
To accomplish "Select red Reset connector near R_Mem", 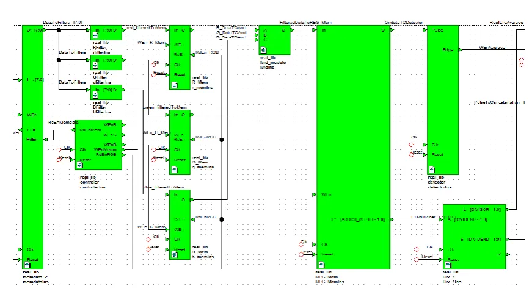I will click(x=154, y=74).
